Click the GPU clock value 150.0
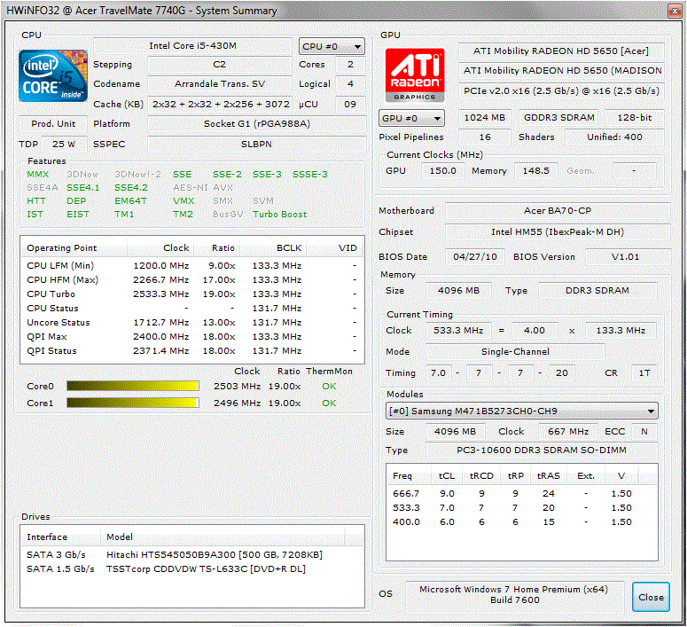The width and height of the screenshot is (687, 627). [x=442, y=170]
